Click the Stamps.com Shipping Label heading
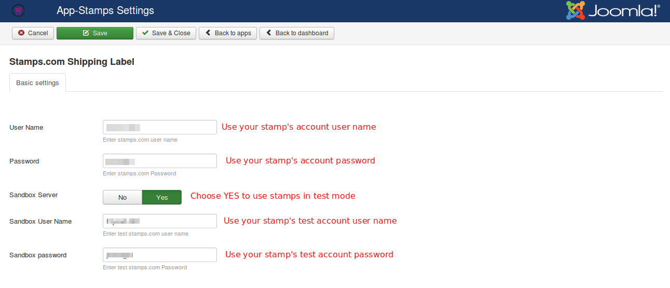The image size is (670, 288). click(x=72, y=62)
